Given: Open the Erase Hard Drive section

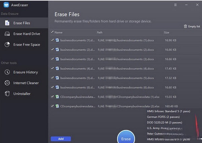Looking at the screenshot, I should coord(24,34).
